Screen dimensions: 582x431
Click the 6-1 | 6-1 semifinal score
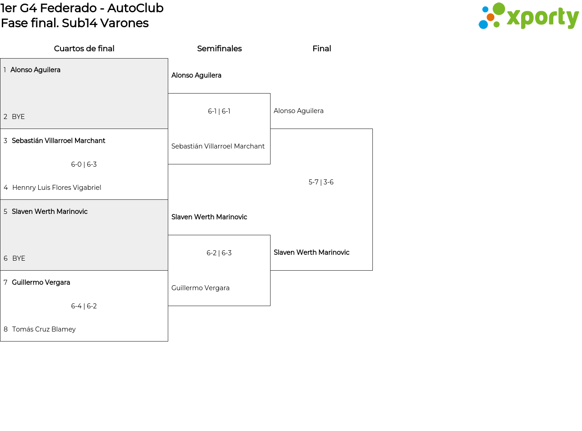219,111
